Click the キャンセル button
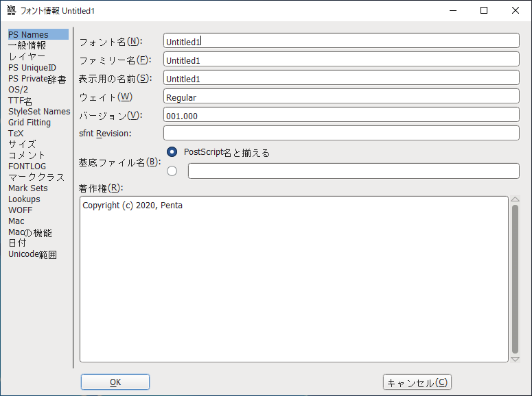 click(417, 382)
